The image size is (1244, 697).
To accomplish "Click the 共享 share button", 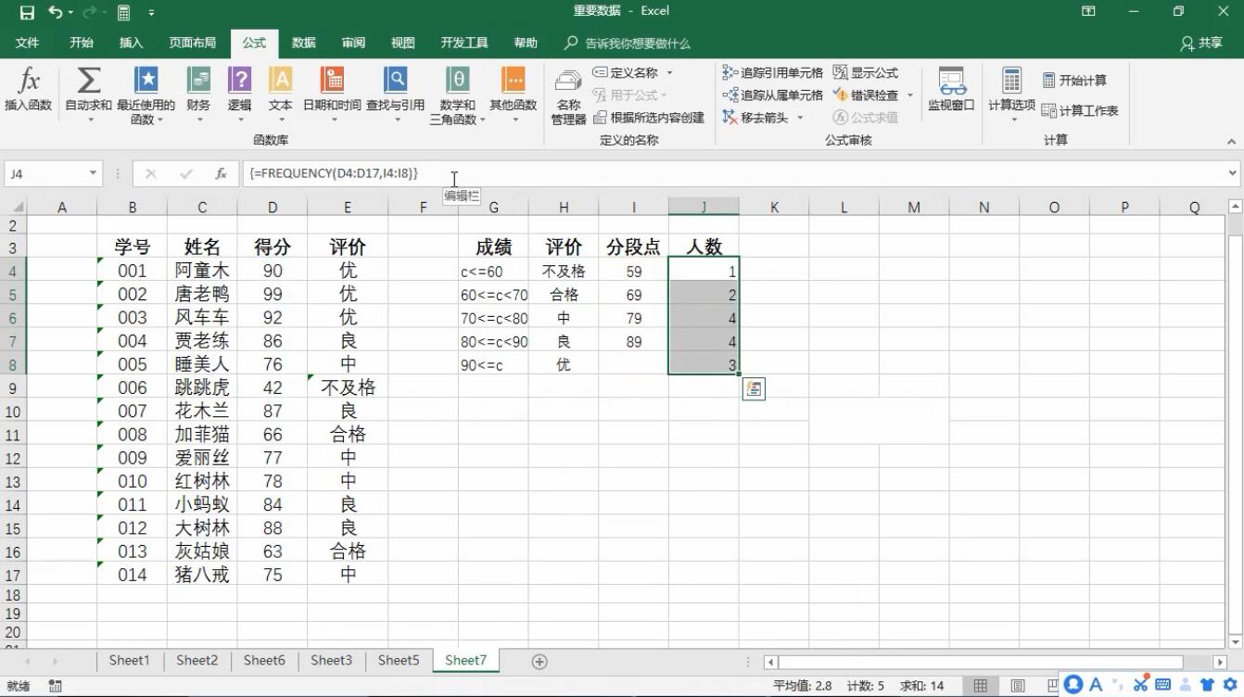I will 1201,43.
